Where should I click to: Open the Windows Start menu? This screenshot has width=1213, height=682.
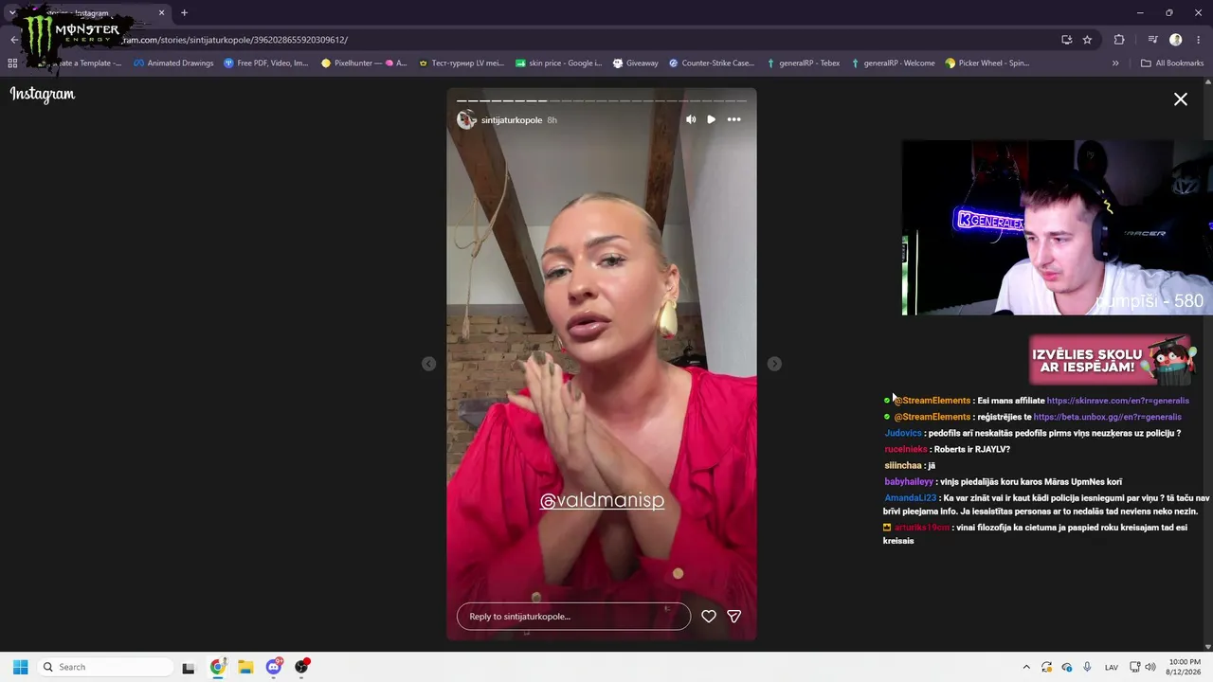(20, 667)
